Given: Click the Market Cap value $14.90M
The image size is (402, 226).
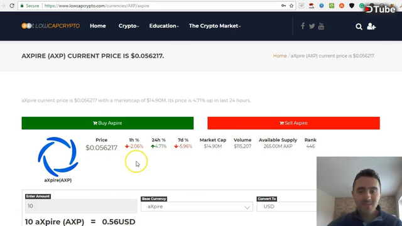Looking at the screenshot, I should (213, 146).
